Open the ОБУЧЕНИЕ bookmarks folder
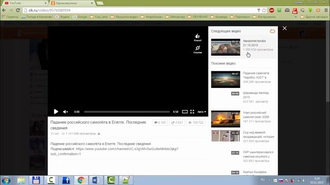The image size is (330, 185). pos(197,16)
